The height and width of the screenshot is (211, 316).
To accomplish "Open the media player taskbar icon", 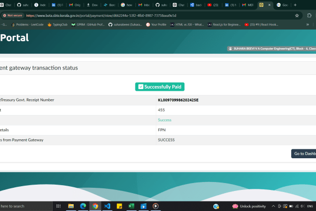I will [x=155, y=206].
